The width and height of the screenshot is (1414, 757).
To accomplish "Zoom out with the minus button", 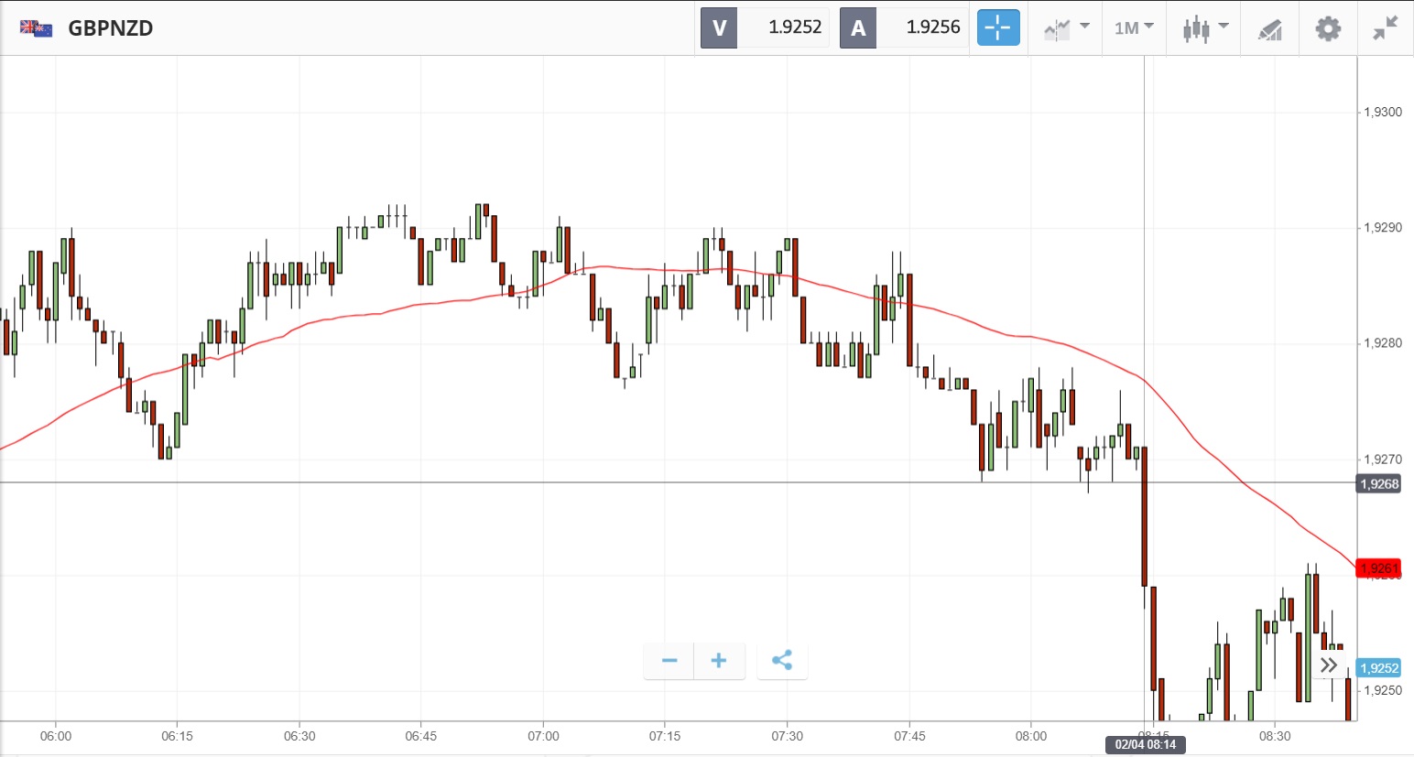I will click(x=669, y=661).
